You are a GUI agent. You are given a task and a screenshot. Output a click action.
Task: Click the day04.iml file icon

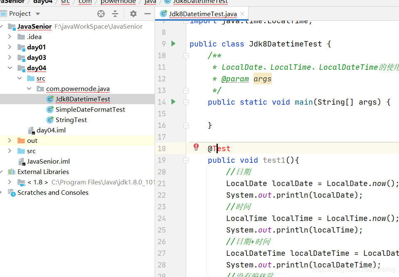(31, 130)
